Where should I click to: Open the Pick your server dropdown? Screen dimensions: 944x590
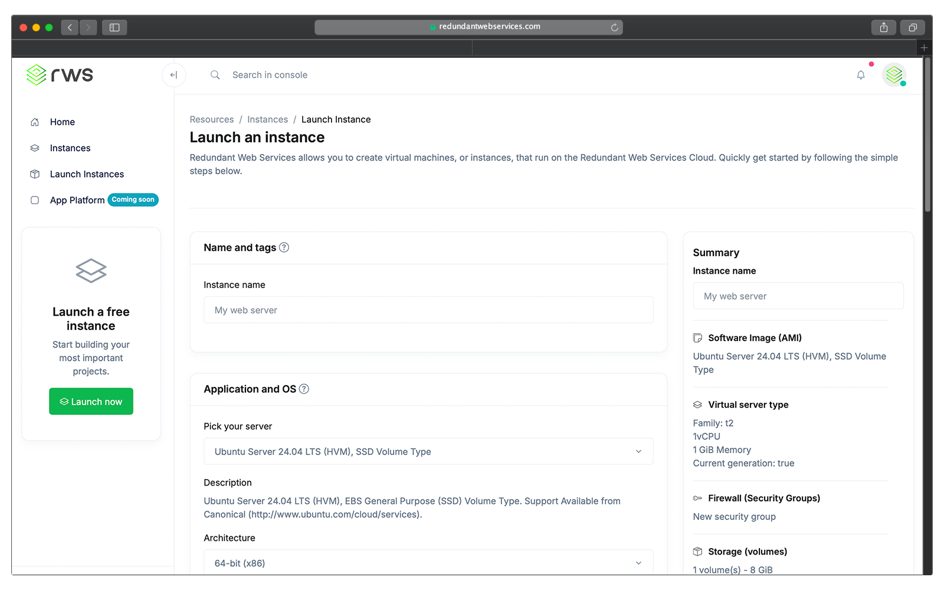pos(428,451)
